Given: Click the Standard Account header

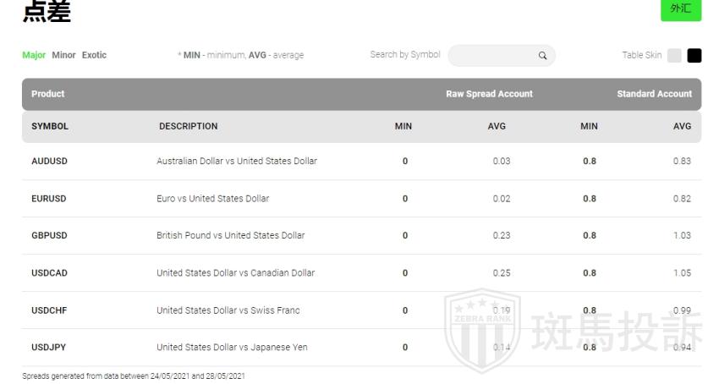Looking at the screenshot, I should tap(654, 94).
